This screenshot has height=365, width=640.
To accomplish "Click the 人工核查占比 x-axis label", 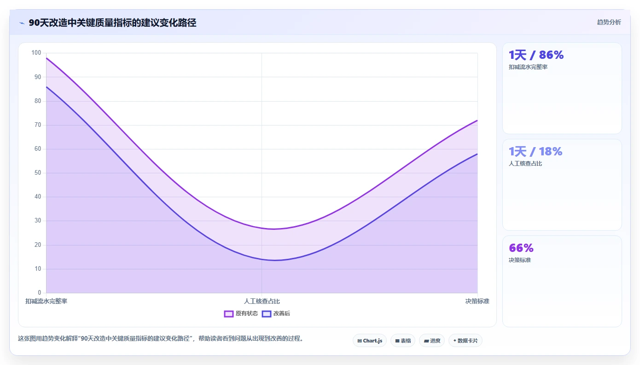I will pos(262,302).
